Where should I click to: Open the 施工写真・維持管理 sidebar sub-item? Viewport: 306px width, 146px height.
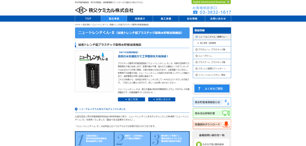coord(212,43)
